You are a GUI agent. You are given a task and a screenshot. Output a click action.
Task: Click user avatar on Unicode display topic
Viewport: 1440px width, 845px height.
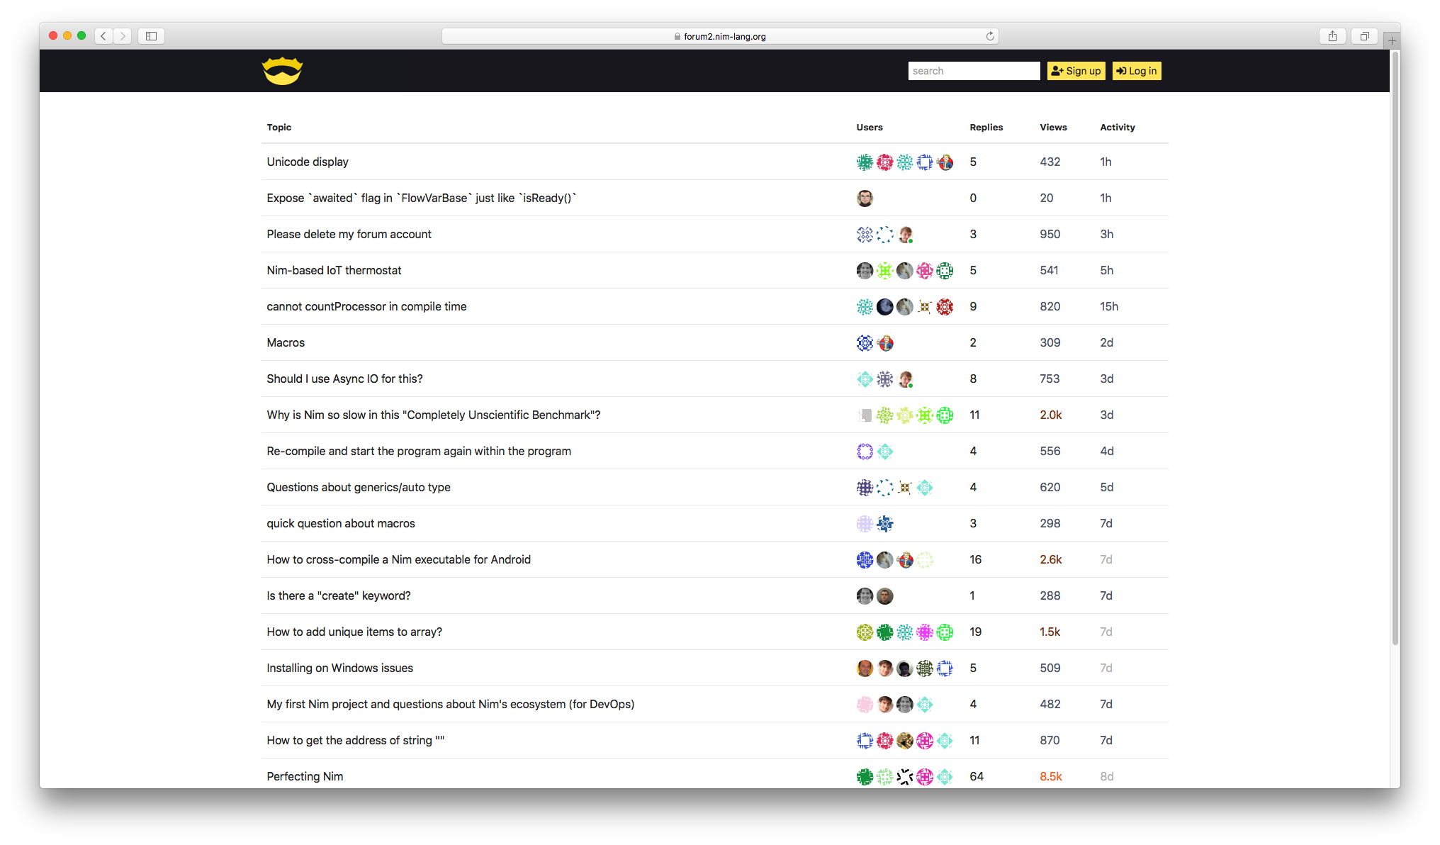coord(864,162)
